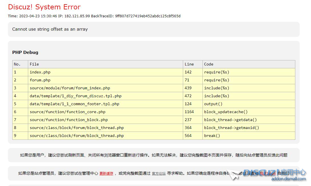Click the block_thread->getmaxid() code cell

[x=231, y=128]
